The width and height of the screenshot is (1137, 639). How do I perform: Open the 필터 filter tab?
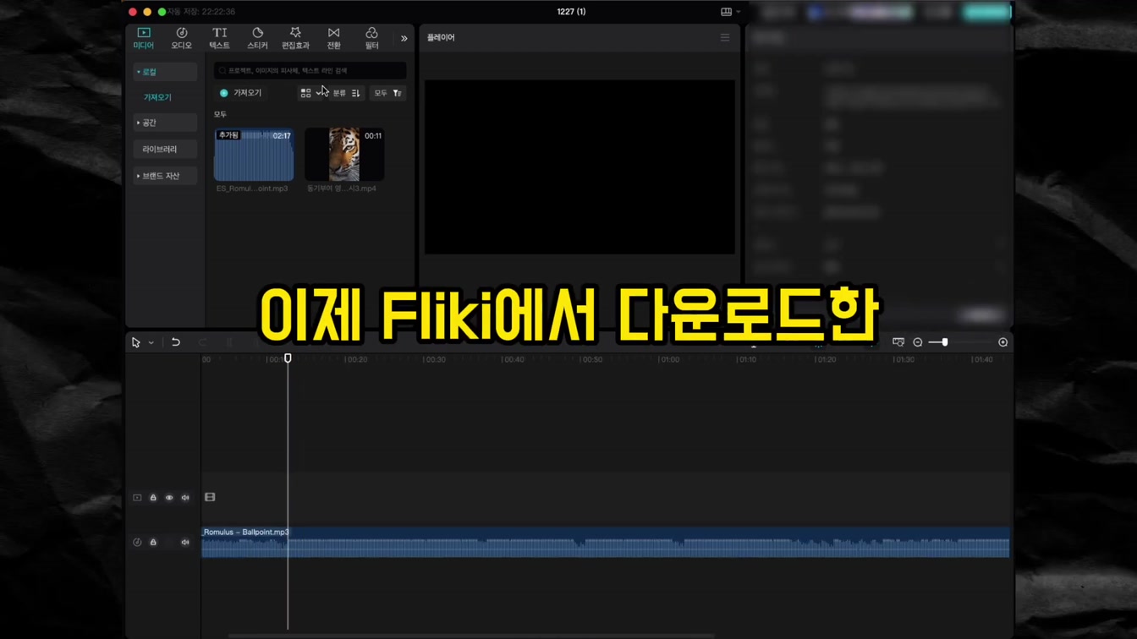(371, 38)
